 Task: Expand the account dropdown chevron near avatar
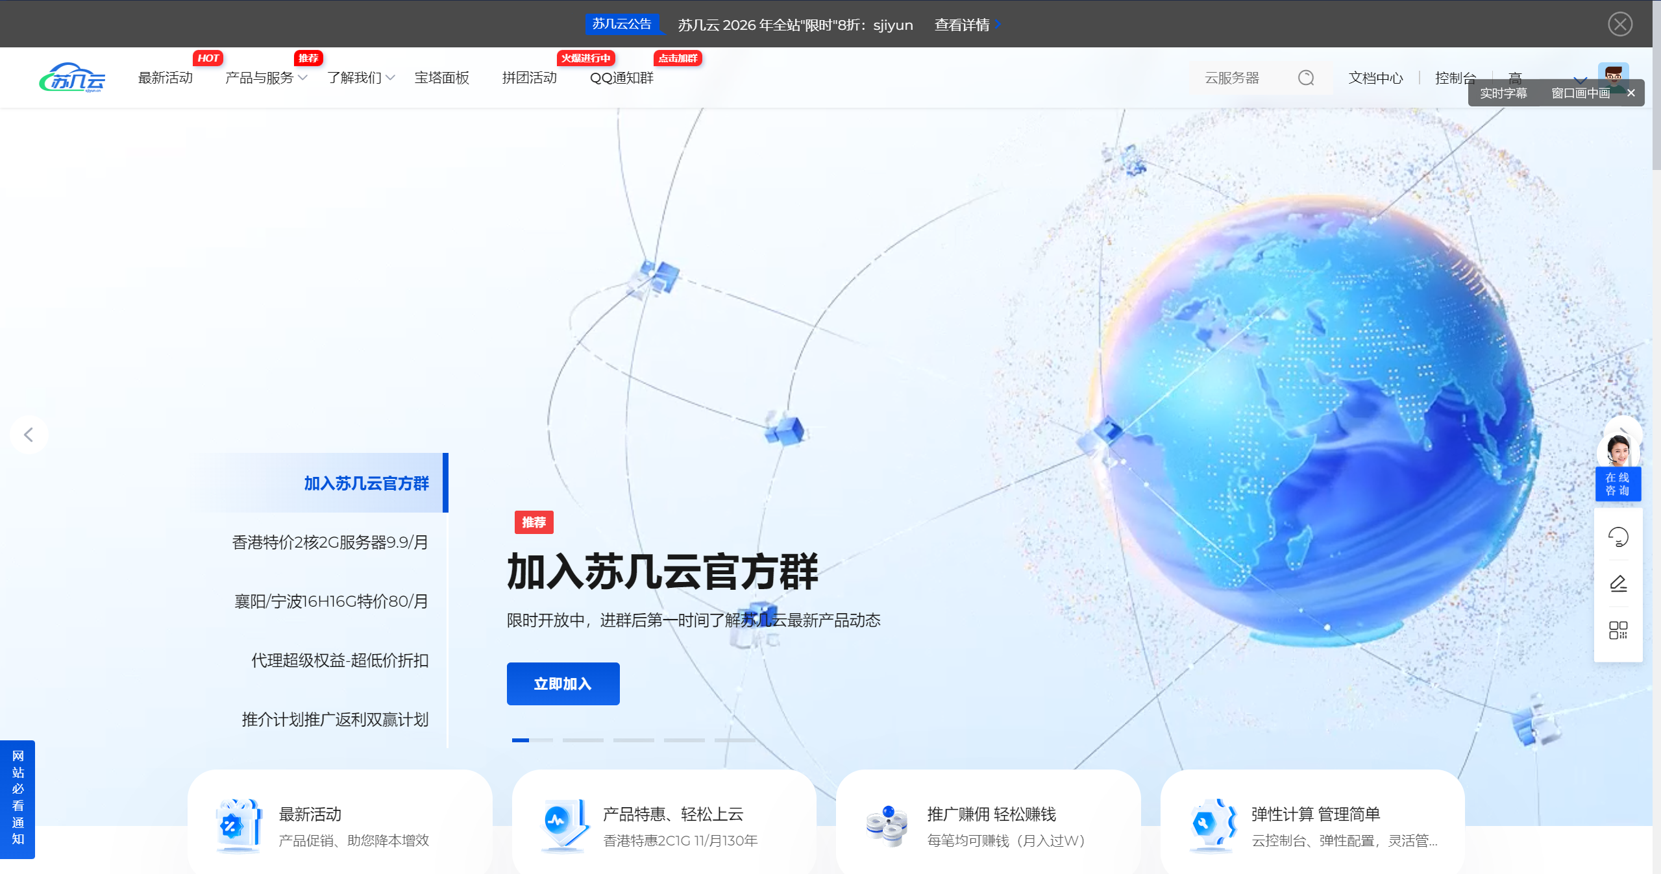tap(1581, 79)
